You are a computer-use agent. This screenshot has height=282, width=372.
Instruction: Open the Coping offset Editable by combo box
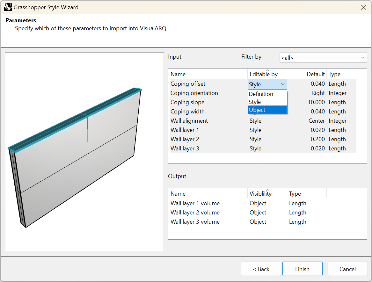point(267,84)
